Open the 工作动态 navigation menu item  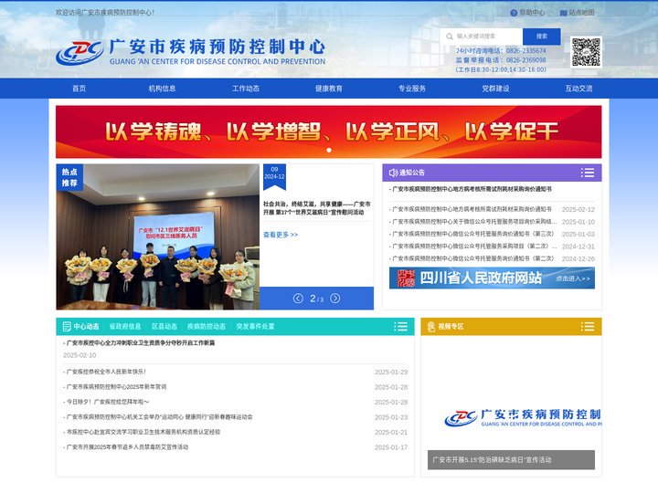coord(246,89)
